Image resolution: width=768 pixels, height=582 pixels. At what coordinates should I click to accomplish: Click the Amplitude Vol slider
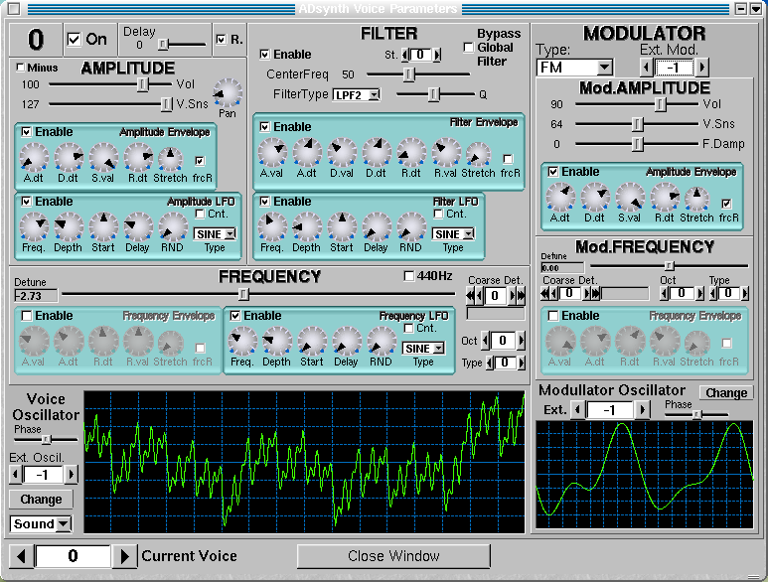tap(110, 84)
